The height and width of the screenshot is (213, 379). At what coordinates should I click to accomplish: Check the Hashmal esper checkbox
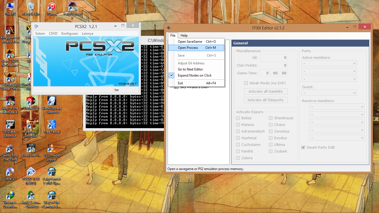tap(238, 138)
